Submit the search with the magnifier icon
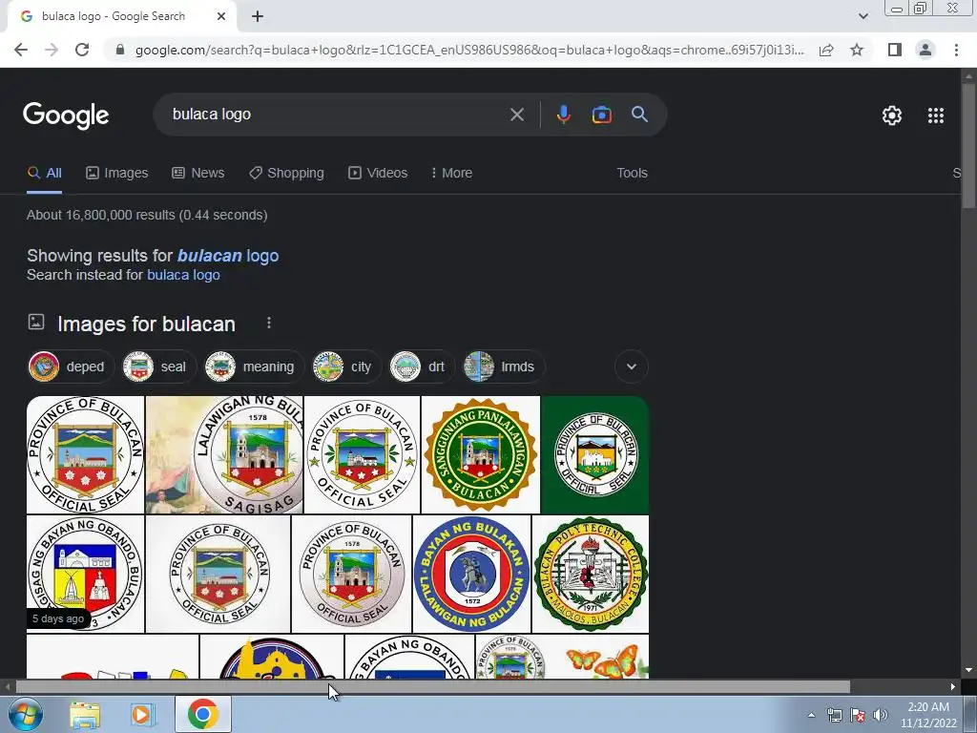Image resolution: width=977 pixels, height=733 pixels. point(639,115)
